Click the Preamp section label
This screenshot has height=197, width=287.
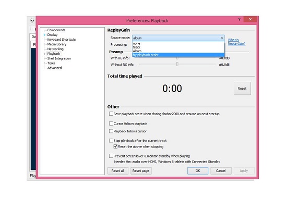(x=116, y=52)
